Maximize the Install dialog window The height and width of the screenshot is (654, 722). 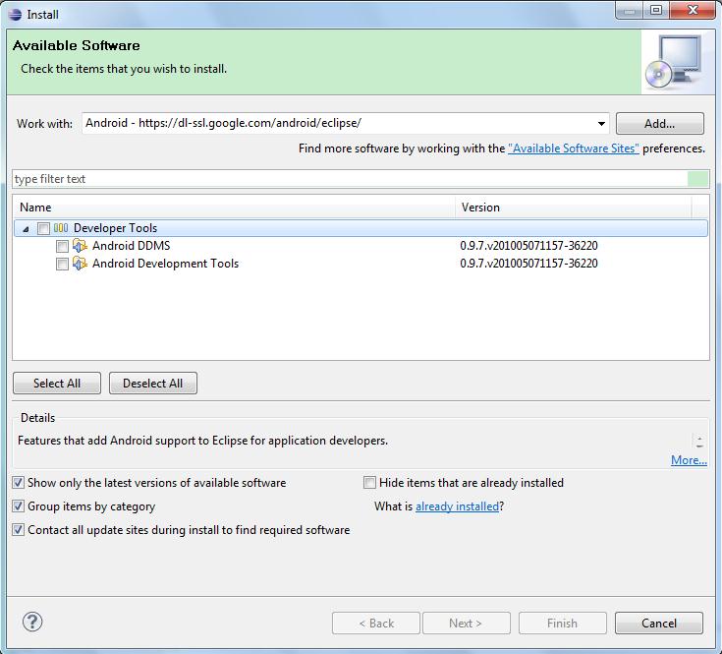pyautogui.click(x=656, y=10)
